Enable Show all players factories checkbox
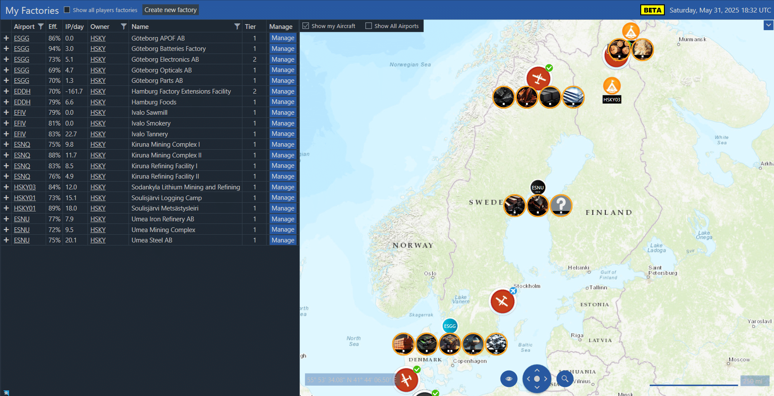This screenshot has width=774, height=396. pyautogui.click(x=67, y=9)
